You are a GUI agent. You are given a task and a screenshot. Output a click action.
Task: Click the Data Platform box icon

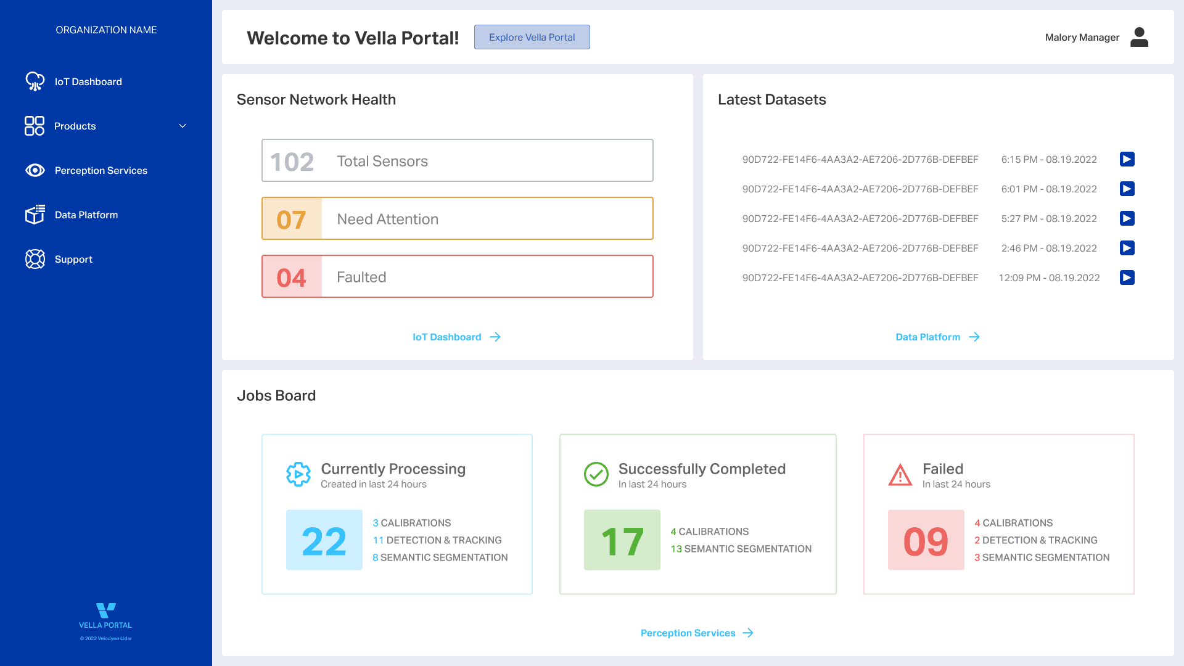[35, 215]
